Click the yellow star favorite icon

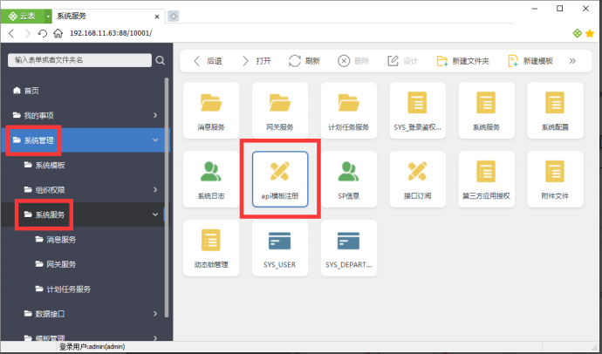click(590, 33)
